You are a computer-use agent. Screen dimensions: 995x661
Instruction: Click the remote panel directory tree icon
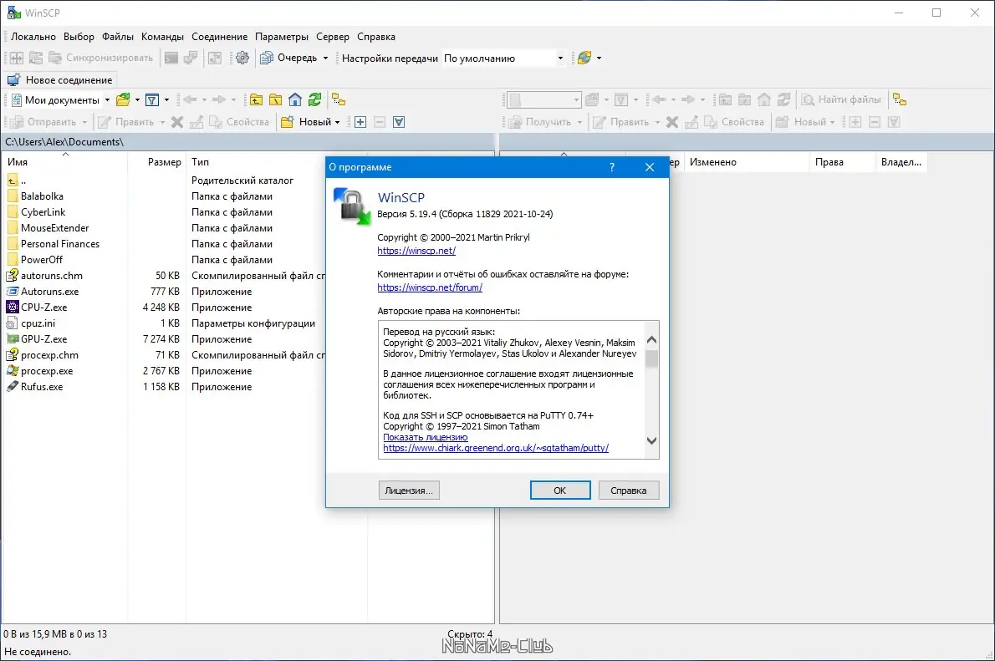point(900,99)
